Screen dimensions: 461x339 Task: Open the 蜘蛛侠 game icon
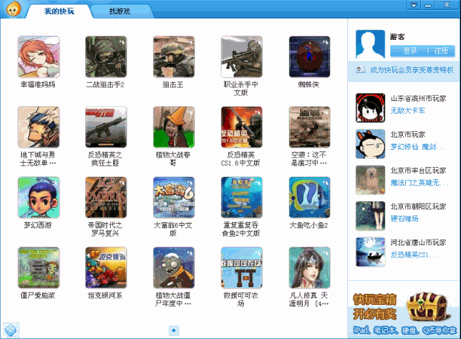point(310,56)
